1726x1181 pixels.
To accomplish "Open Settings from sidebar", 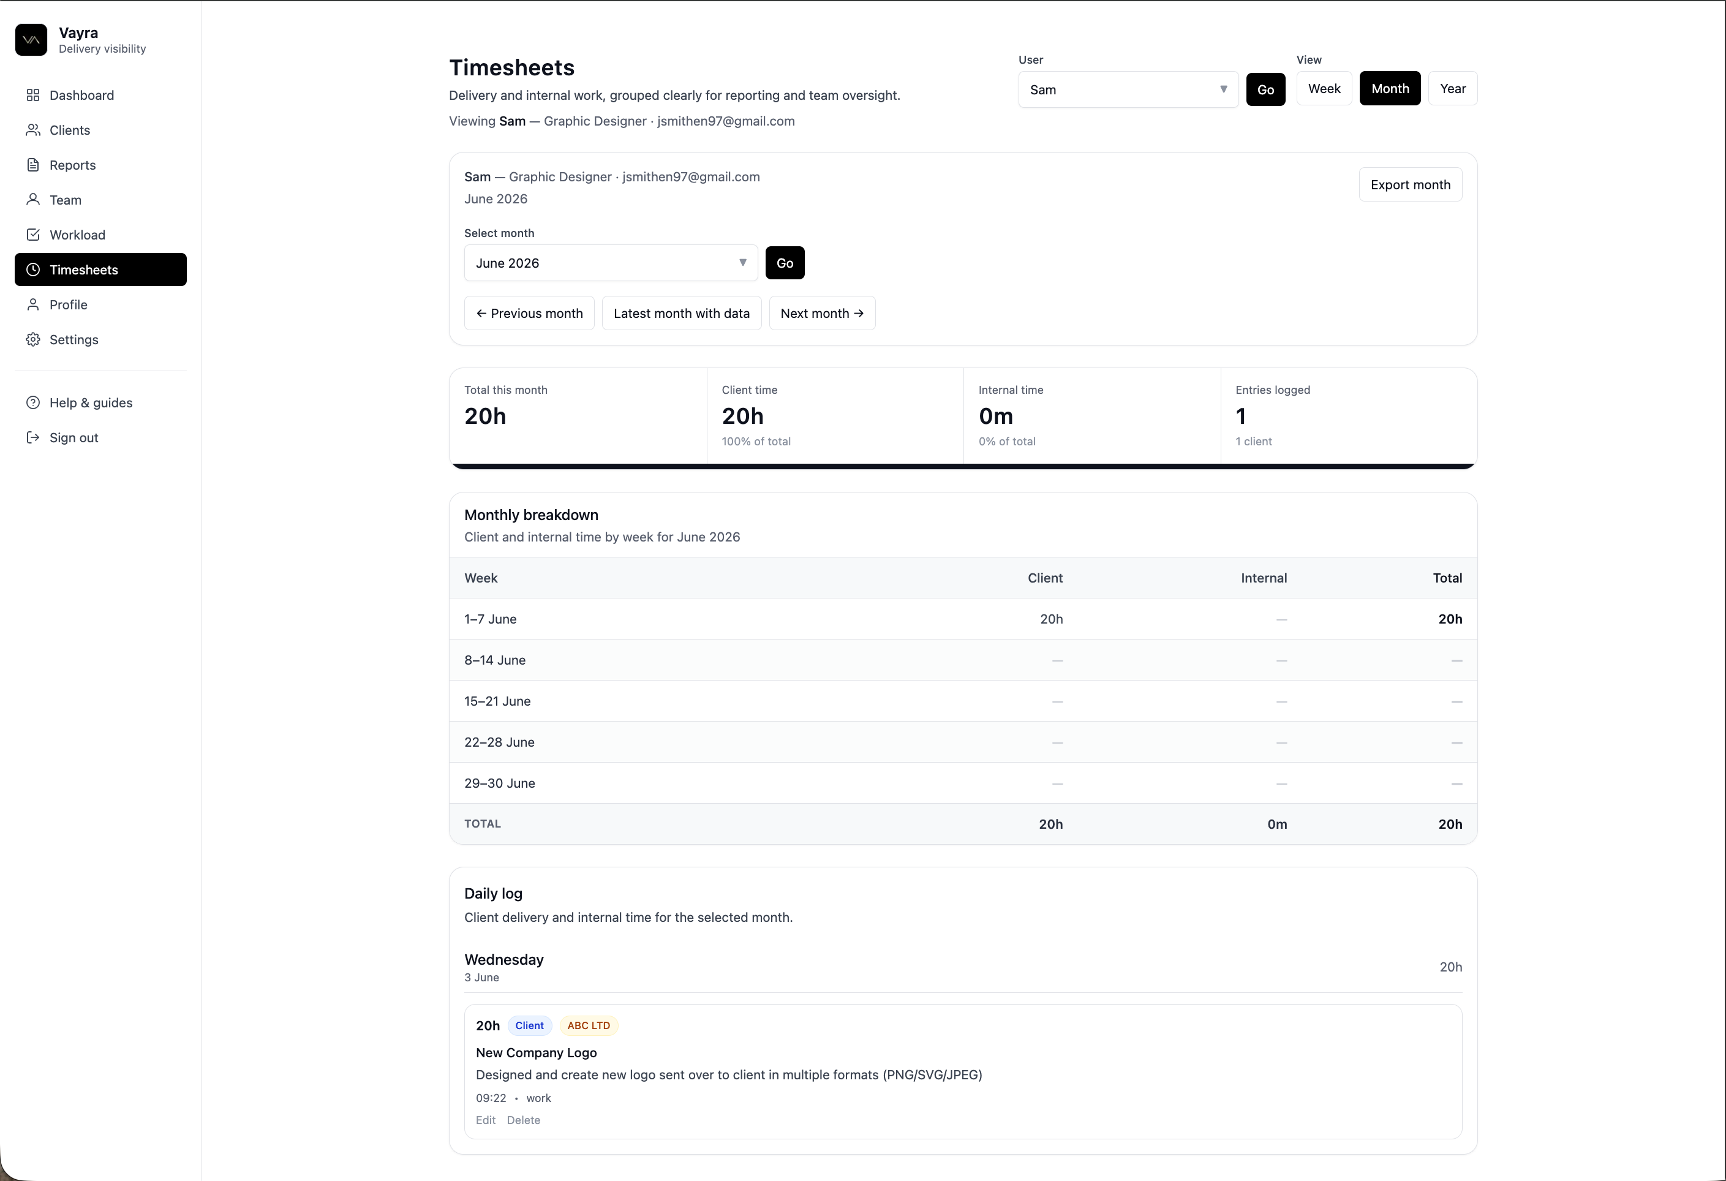I will pos(100,339).
